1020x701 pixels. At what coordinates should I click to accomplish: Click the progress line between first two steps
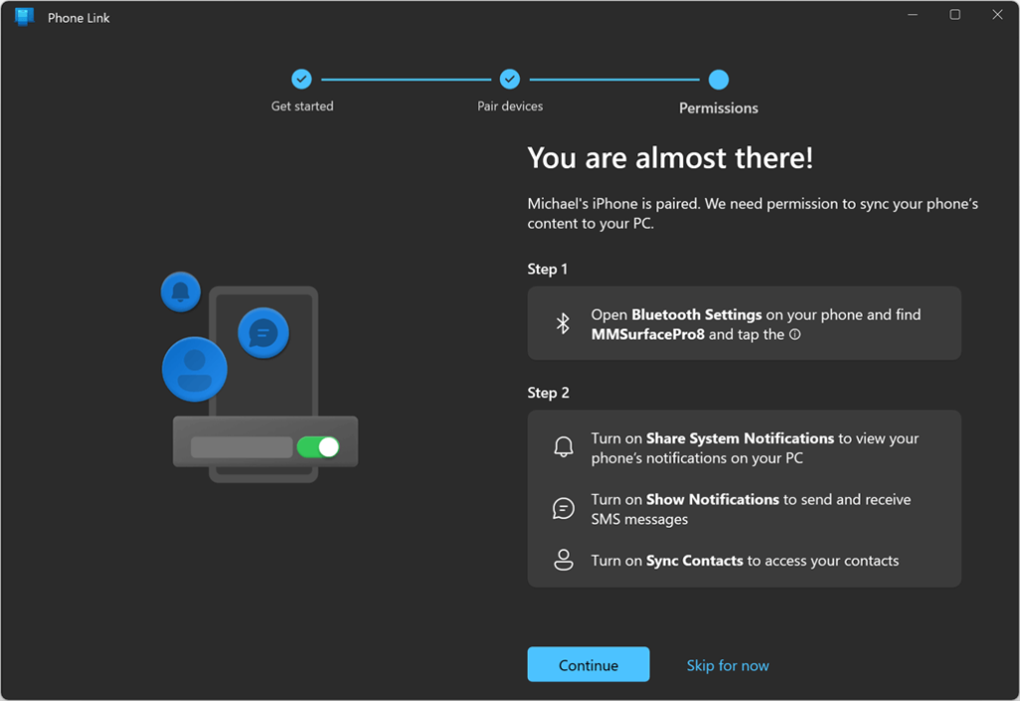pos(405,80)
